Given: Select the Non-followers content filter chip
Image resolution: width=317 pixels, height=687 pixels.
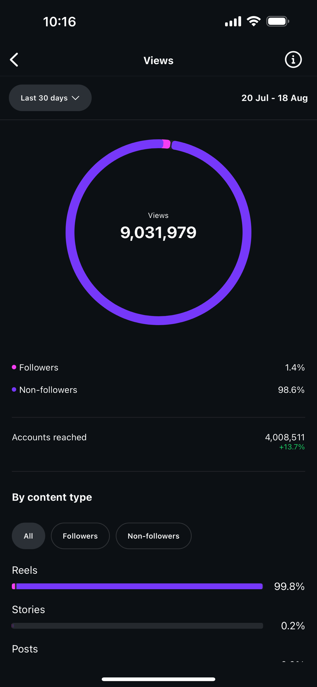Looking at the screenshot, I should click(x=154, y=536).
